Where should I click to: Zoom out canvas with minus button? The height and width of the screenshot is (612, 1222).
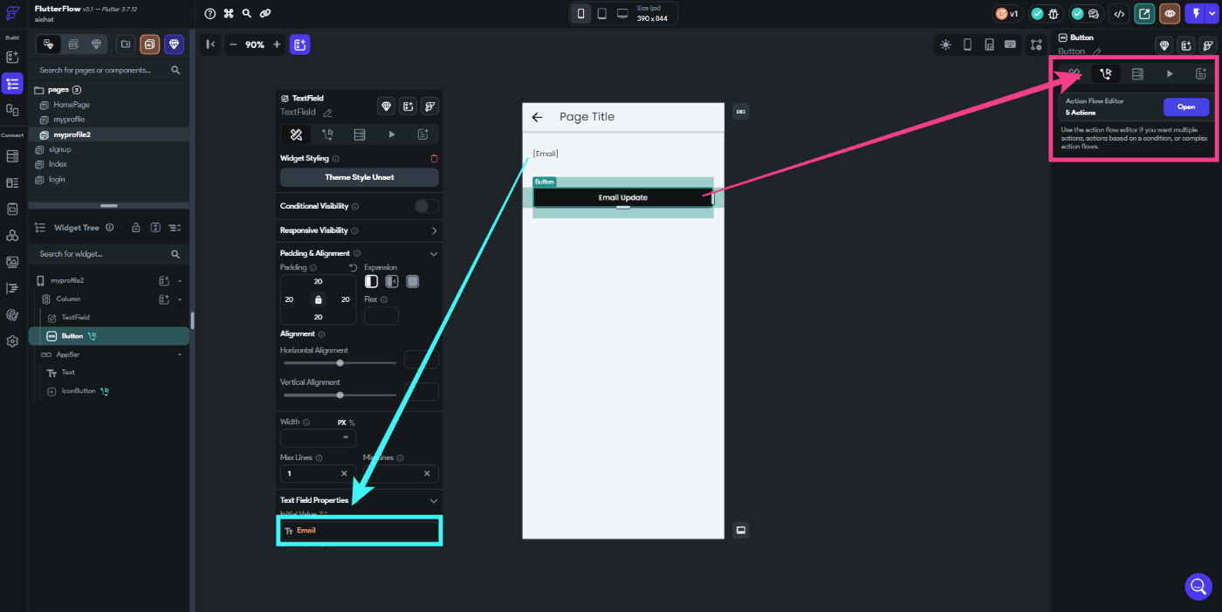tap(233, 45)
